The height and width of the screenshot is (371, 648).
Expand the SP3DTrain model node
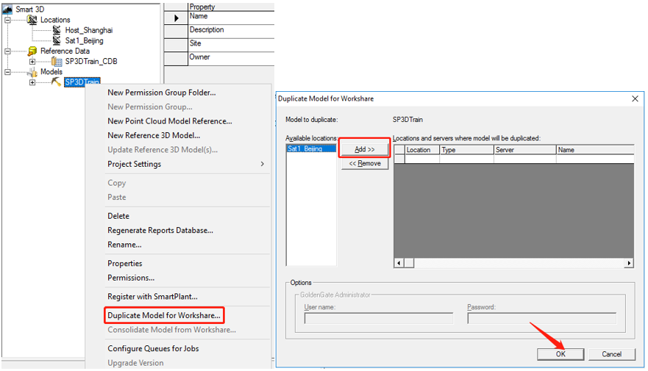click(x=32, y=82)
